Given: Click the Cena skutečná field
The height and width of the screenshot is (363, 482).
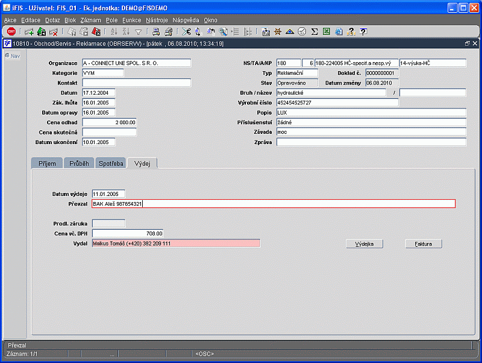Looking at the screenshot, I should coord(109,132).
